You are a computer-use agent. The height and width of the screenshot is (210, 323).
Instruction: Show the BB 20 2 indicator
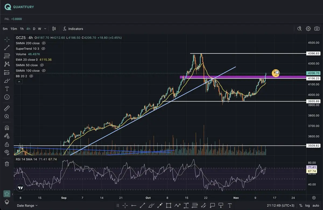31,76
